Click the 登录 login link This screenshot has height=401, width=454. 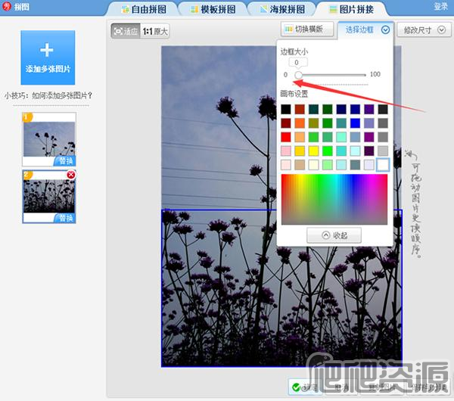coord(440,6)
